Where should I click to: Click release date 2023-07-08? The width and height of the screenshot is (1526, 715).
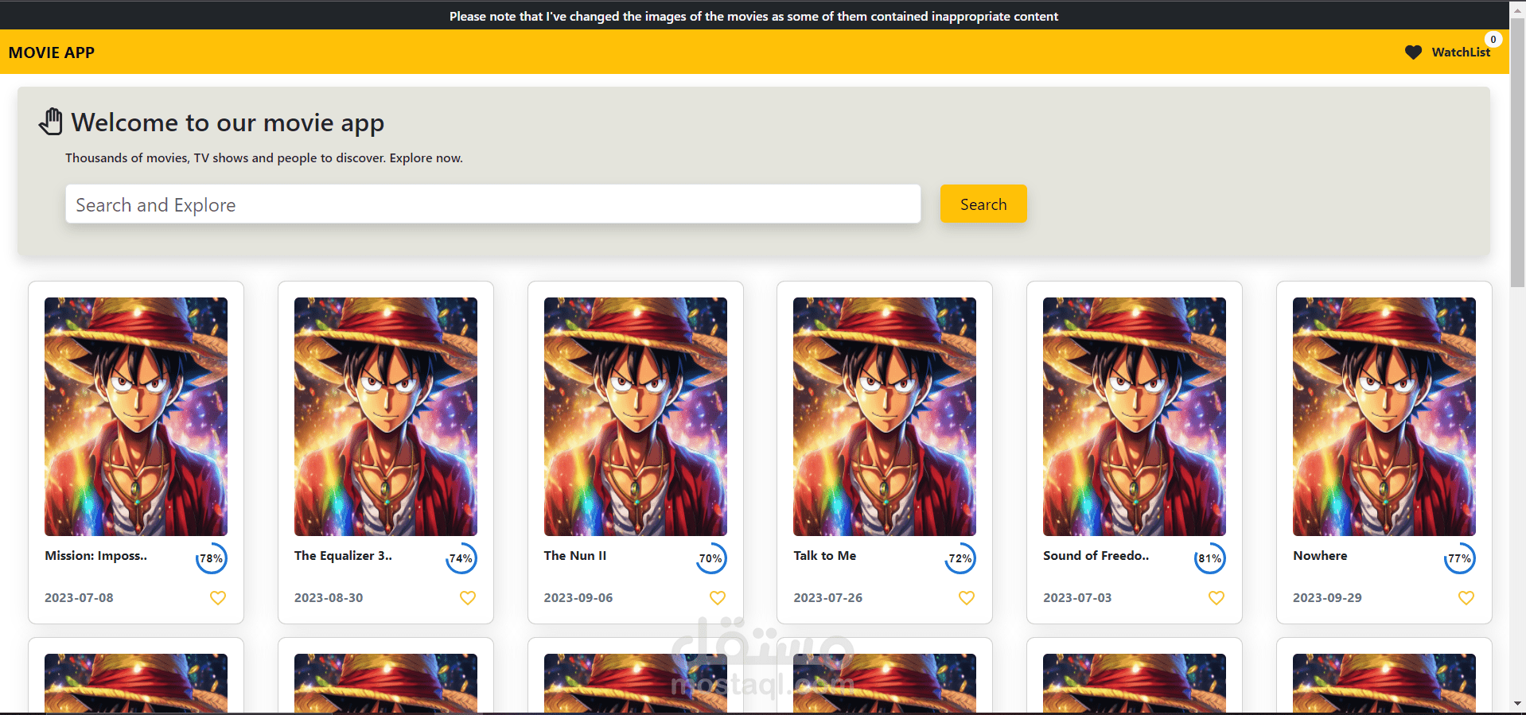(79, 597)
